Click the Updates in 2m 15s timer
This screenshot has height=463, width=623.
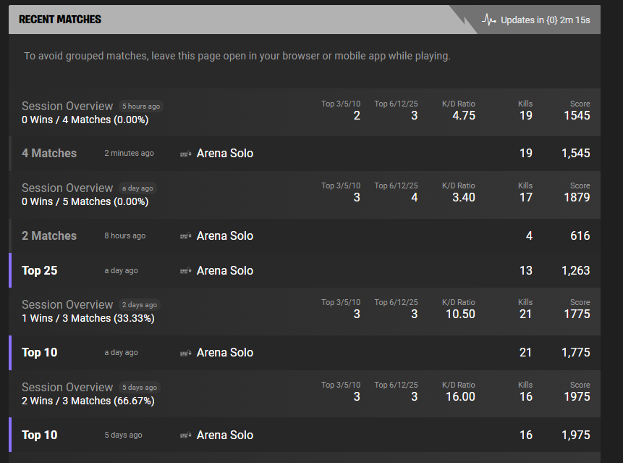click(545, 20)
